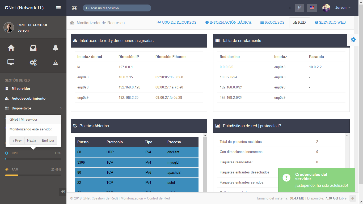Click the CPU usage progress bar
The width and height of the screenshot is (363, 204).
tap(33, 159)
